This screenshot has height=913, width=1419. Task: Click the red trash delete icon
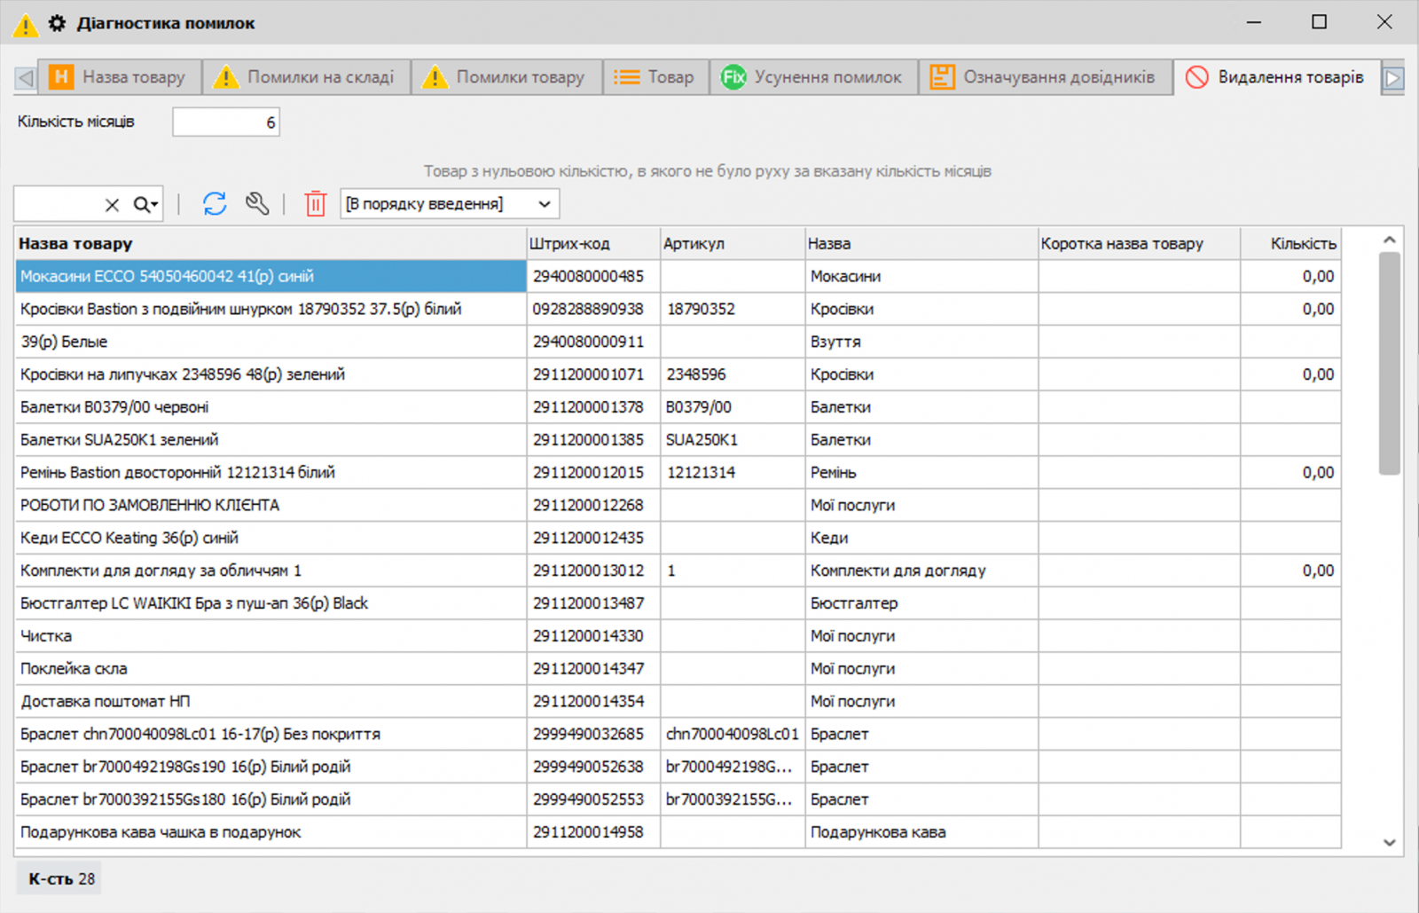(315, 204)
